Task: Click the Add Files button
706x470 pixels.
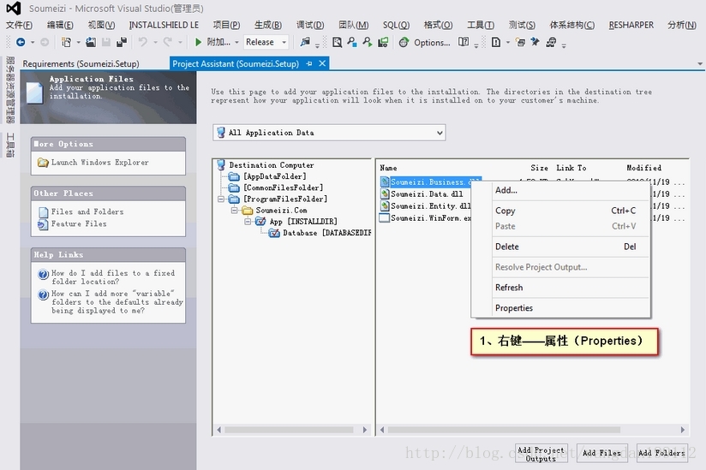Action: [x=602, y=453]
